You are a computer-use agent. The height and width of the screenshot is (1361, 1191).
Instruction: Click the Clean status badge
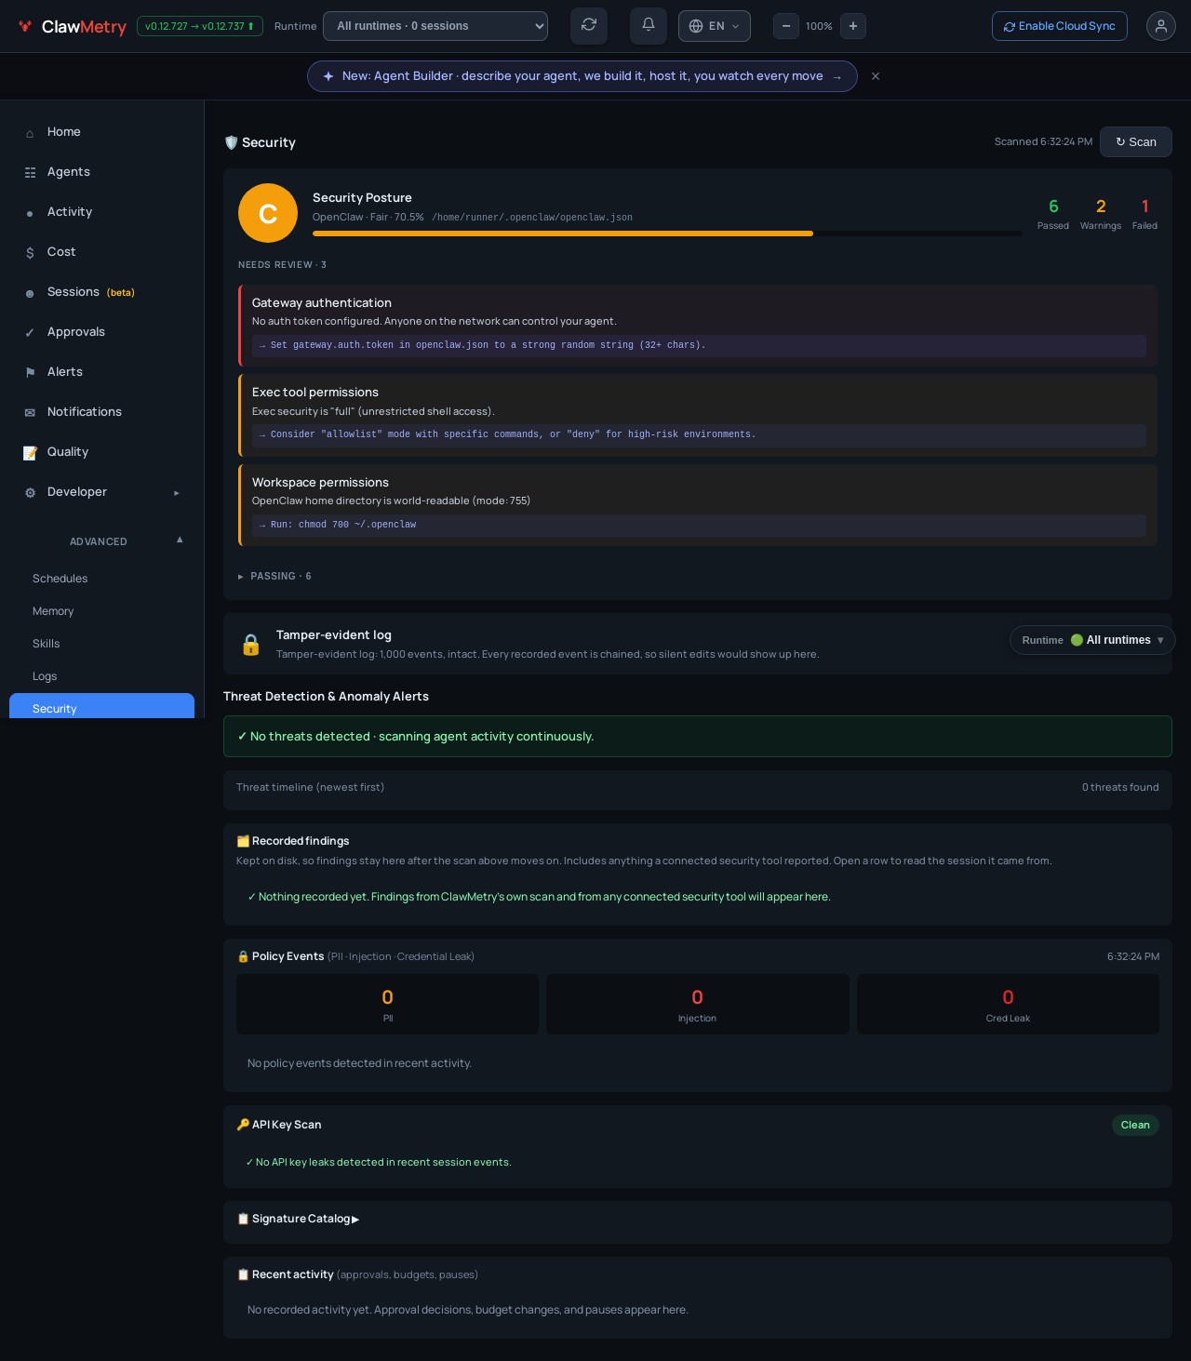[x=1135, y=1125]
